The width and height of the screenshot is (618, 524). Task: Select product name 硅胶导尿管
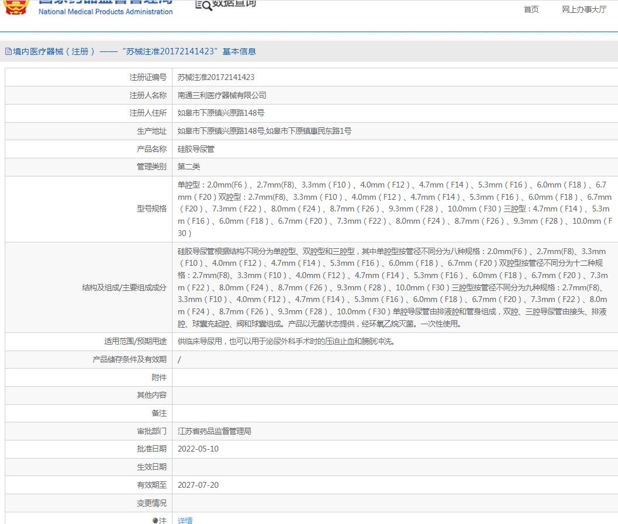[x=196, y=149]
